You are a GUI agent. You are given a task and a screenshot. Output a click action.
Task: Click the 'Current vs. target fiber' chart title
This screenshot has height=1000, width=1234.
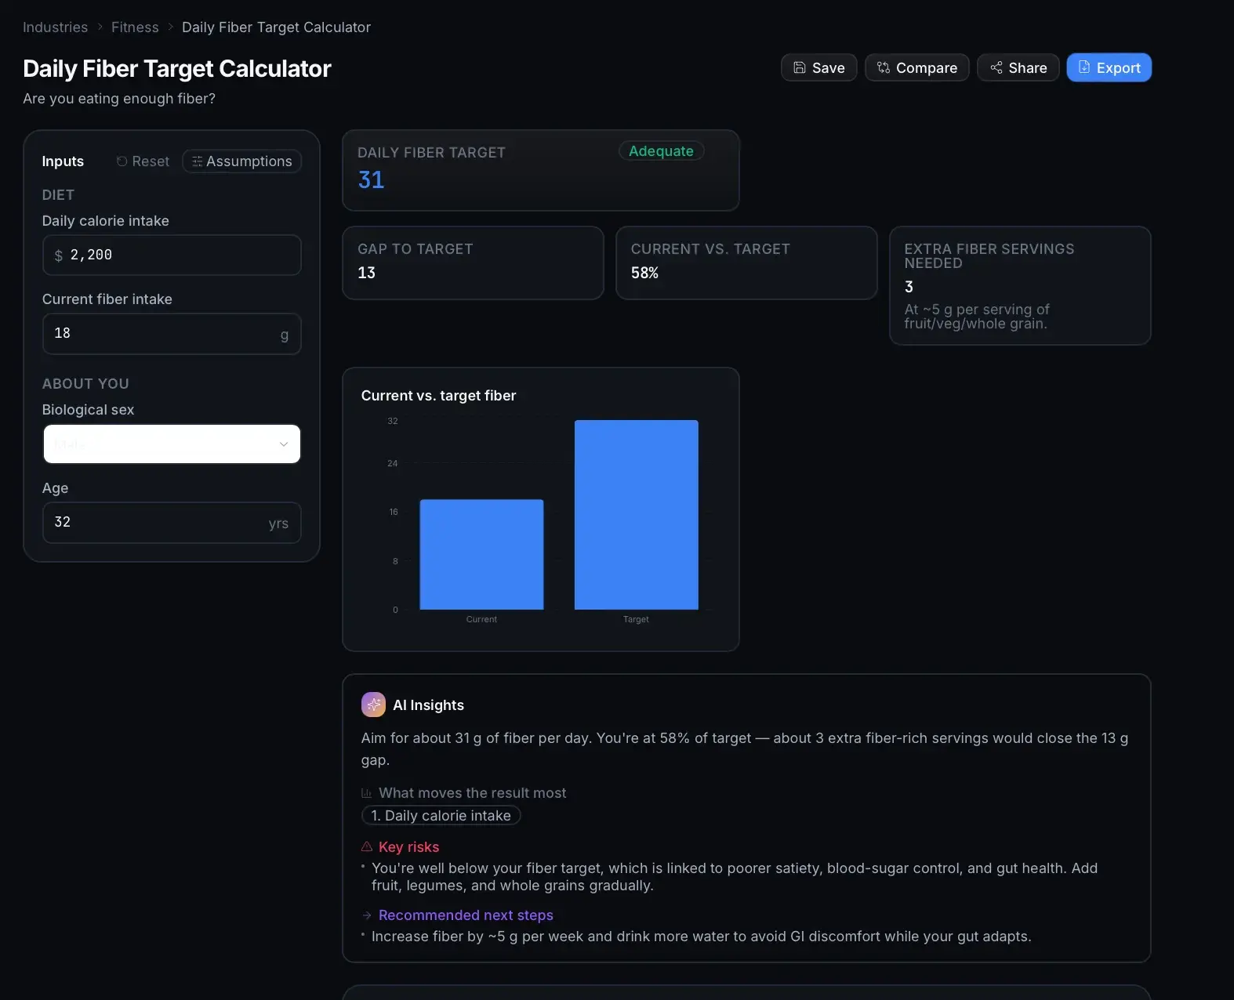pos(438,396)
